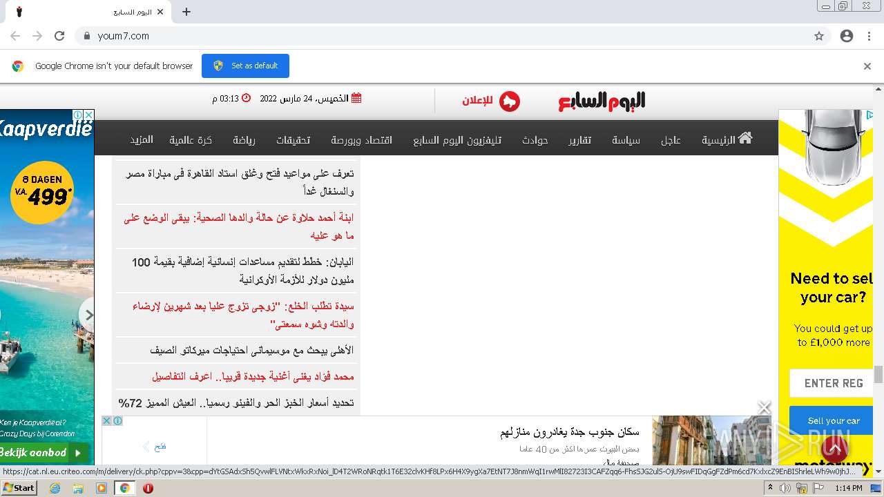Set Chrome as default browser
This screenshot has height=497, width=884.
click(245, 66)
